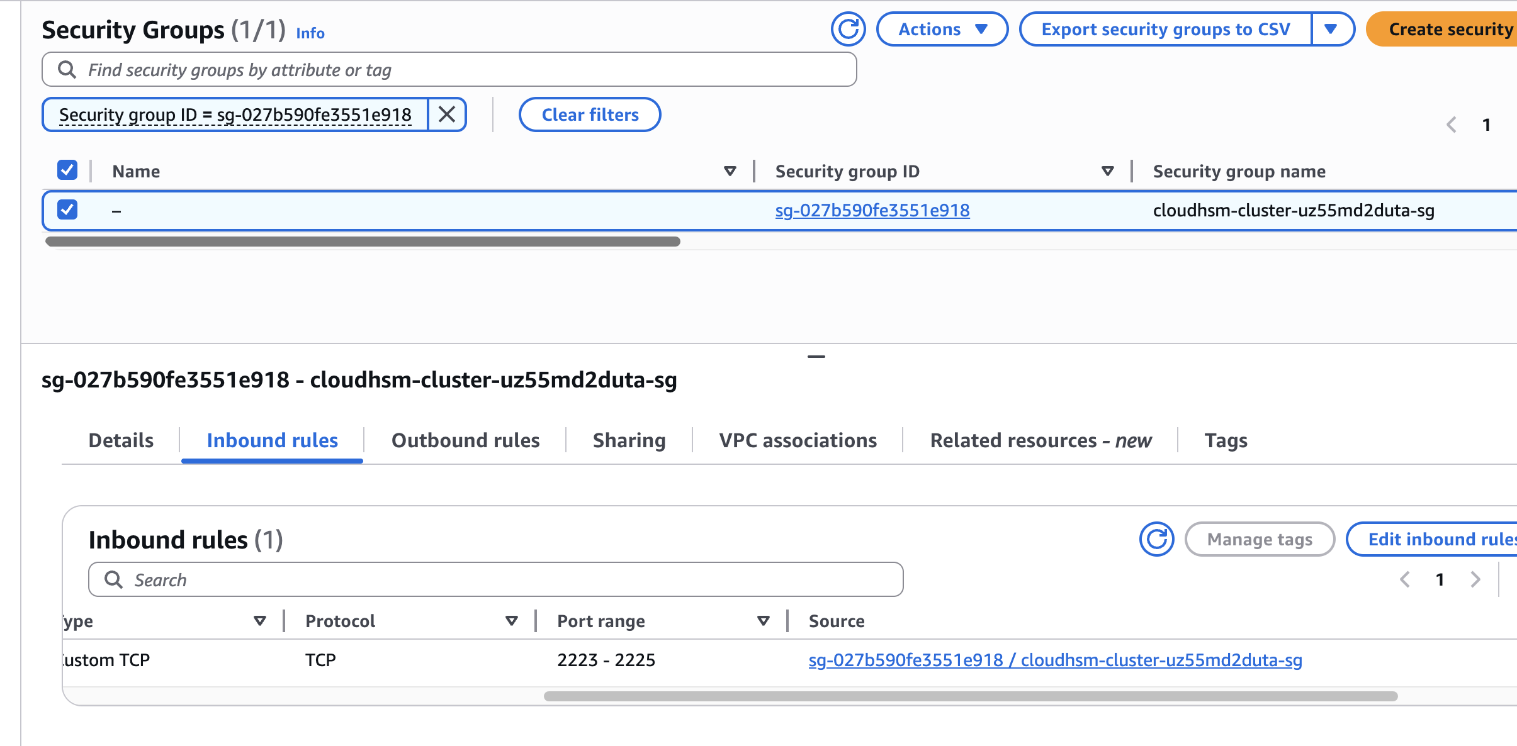Refresh the inbound rules table
The image size is (1517, 746).
1156,539
